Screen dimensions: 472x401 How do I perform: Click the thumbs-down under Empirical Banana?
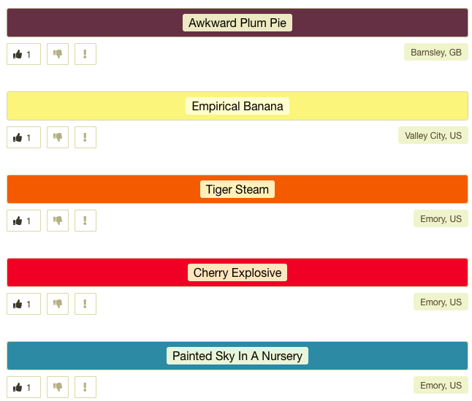(x=58, y=137)
